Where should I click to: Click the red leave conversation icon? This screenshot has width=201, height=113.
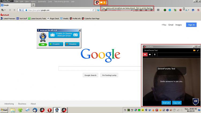(145, 54)
